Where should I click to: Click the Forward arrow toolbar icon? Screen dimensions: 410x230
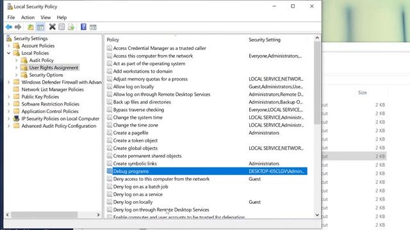[x=18, y=27]
